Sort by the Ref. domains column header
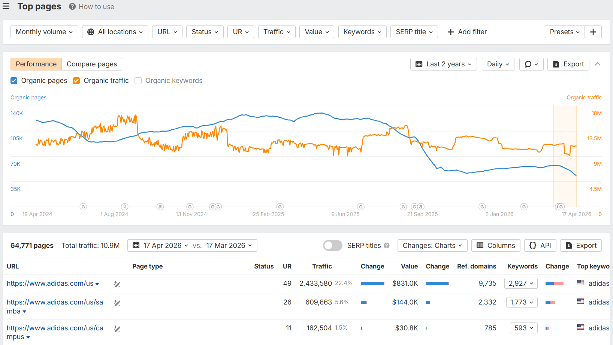The image size is (613, 345). (477, 266)
